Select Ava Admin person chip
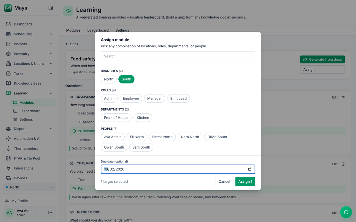The height and width of the screenshot is (222, 356). tap(113, 137)
